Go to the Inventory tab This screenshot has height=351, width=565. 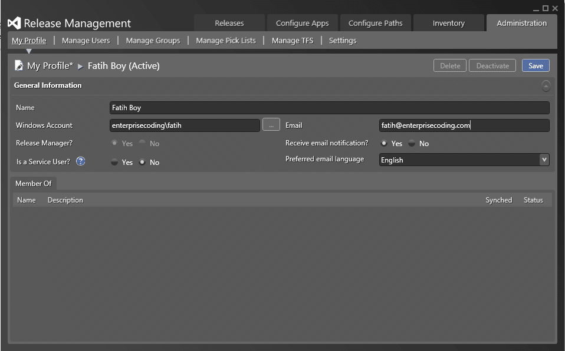pos(449,23)
